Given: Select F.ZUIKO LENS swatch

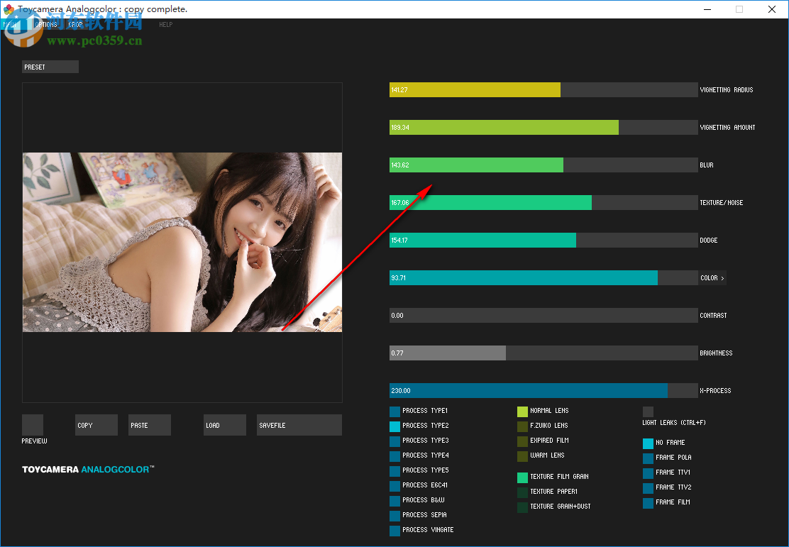Looking at the screenshot, I should (x=523, y=426).
